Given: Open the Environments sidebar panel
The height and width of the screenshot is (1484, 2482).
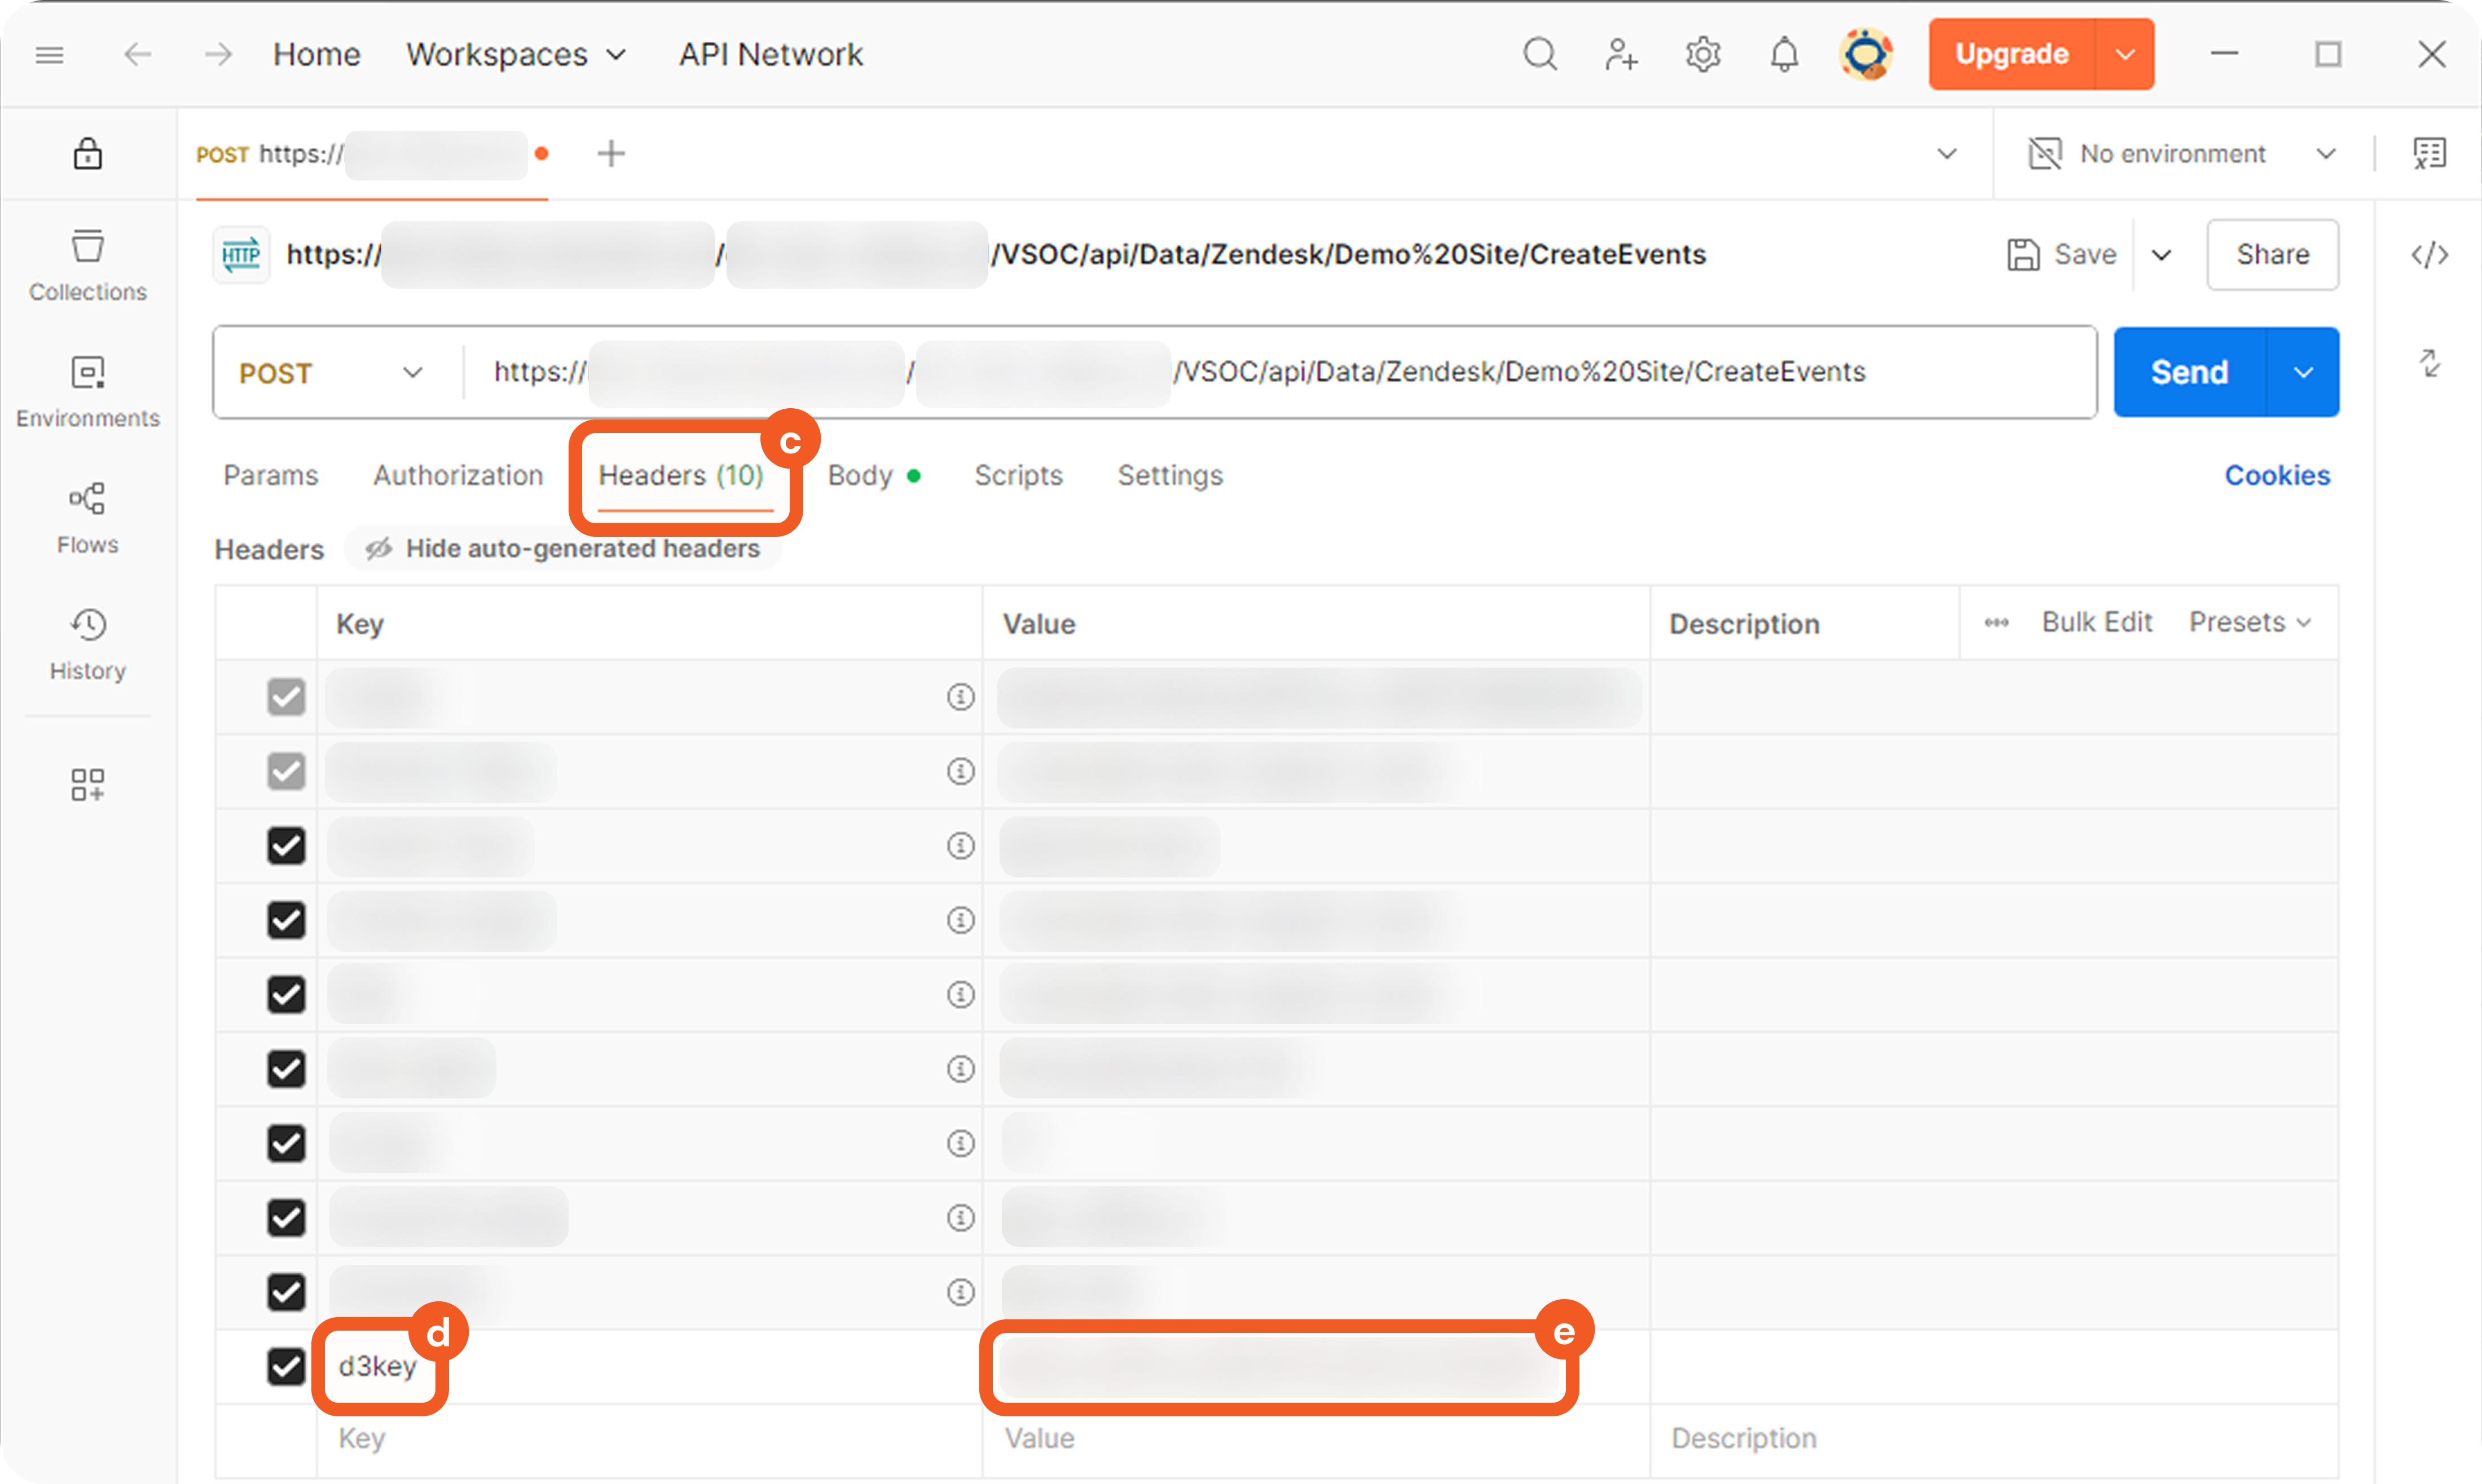Looking at the screenshot, I should pos(87,391).
